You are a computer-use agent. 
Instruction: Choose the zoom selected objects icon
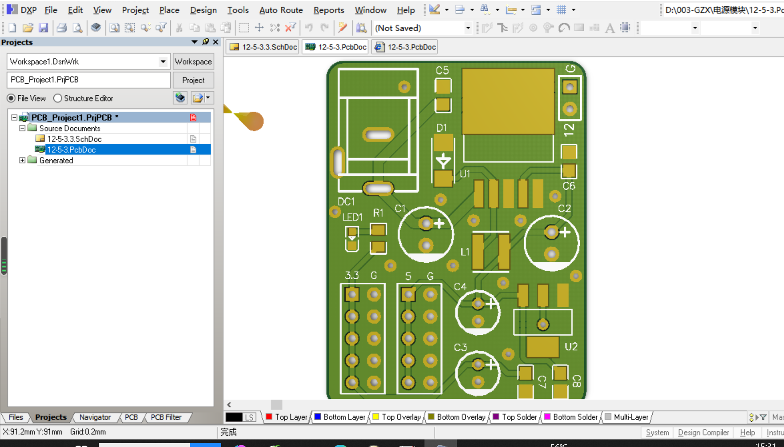[x=145, y=28]
